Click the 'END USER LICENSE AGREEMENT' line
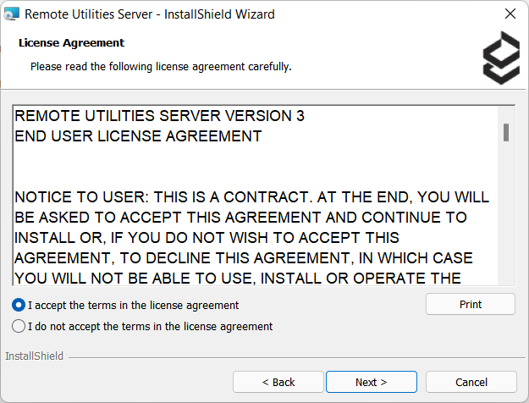The image size is (529, 403). pos(138,136)
